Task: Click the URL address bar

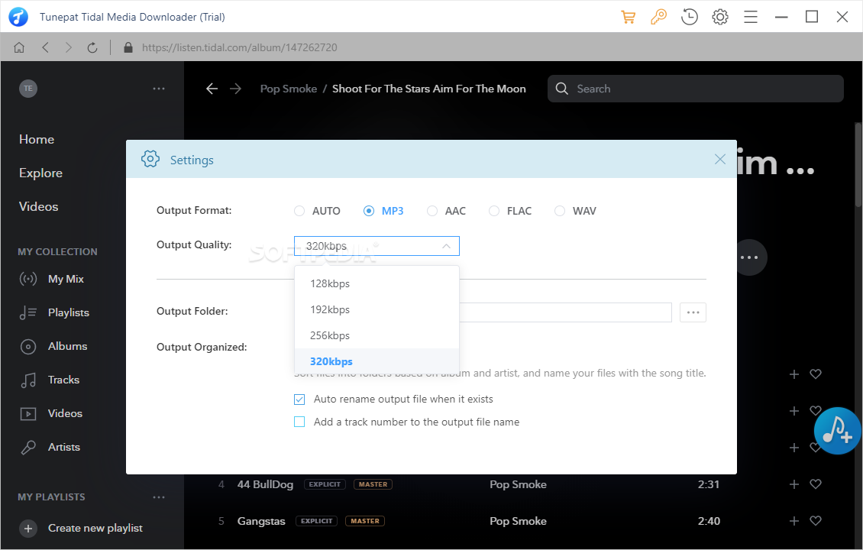Action: click(x=239, y=47)
